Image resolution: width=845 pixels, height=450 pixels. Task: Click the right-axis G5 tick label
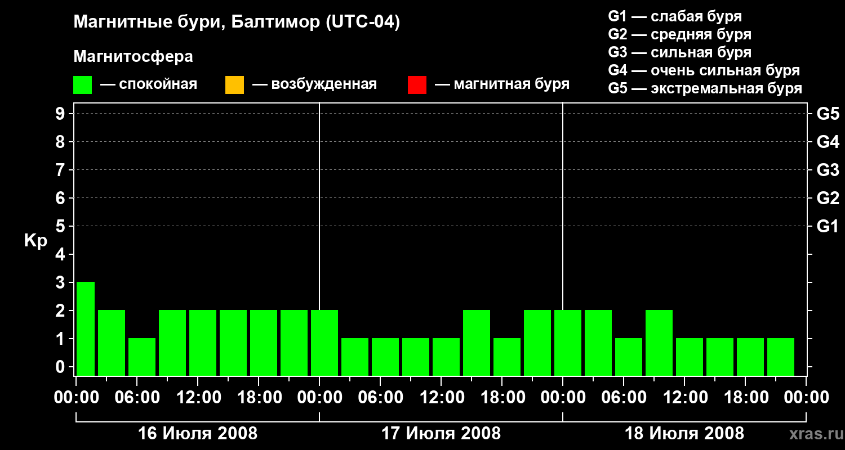[828, 114]
